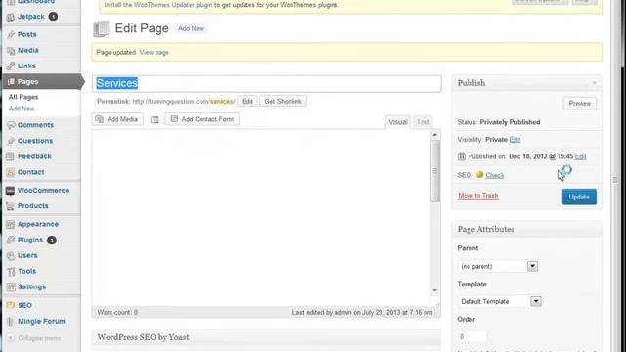
Task: Click the Media icon in sidebar
Action: (x=11, y=50)
